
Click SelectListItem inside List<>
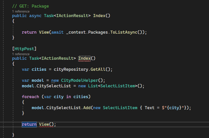tap(118, 86)
